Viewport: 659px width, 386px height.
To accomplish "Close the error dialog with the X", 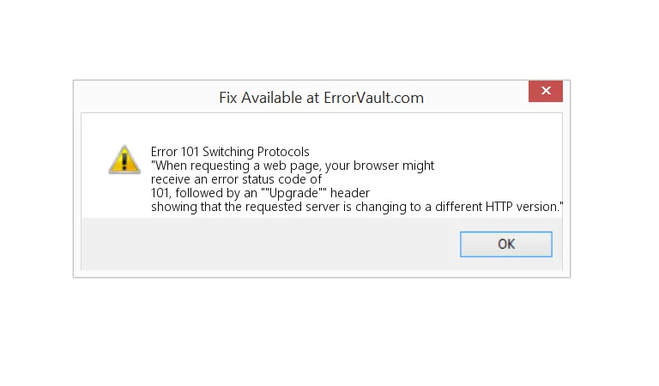I will tap(545, 91).
